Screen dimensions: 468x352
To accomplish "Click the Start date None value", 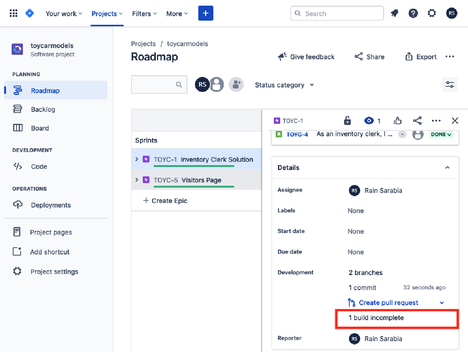I will pos(356,232).
